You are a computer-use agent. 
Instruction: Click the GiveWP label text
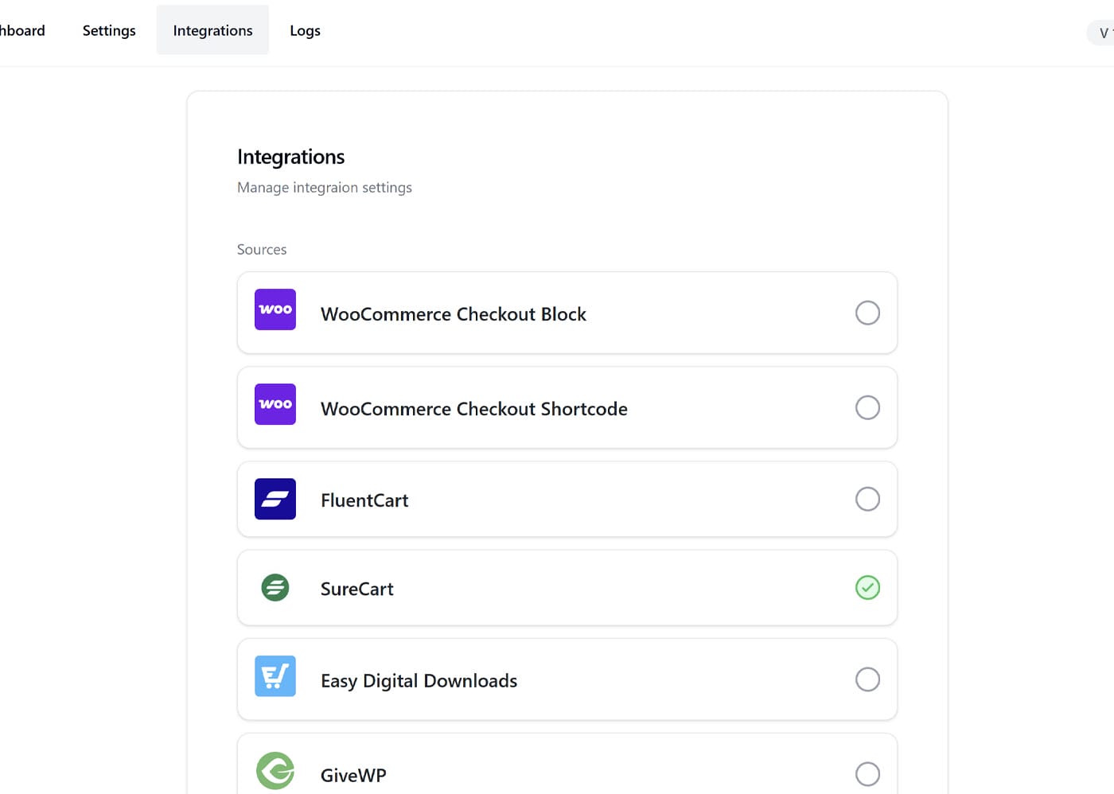click(x=353, y=776)
